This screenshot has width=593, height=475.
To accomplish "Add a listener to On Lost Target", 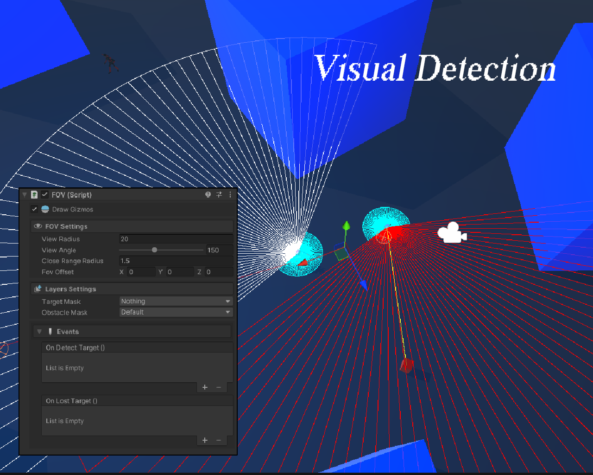I will coord(205,440).
